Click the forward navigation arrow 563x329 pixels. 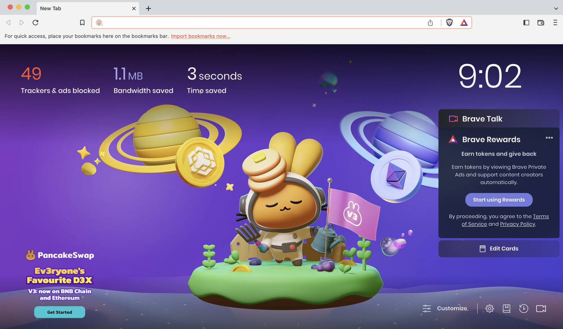pos(22,22)
